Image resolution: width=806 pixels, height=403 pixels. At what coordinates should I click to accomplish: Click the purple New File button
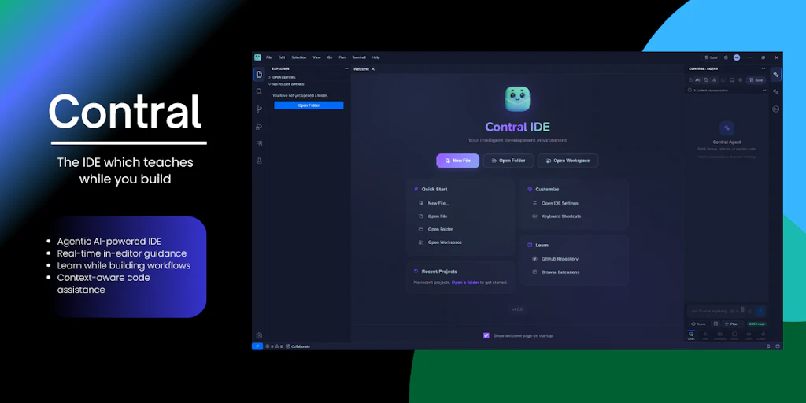click(457, 161)
